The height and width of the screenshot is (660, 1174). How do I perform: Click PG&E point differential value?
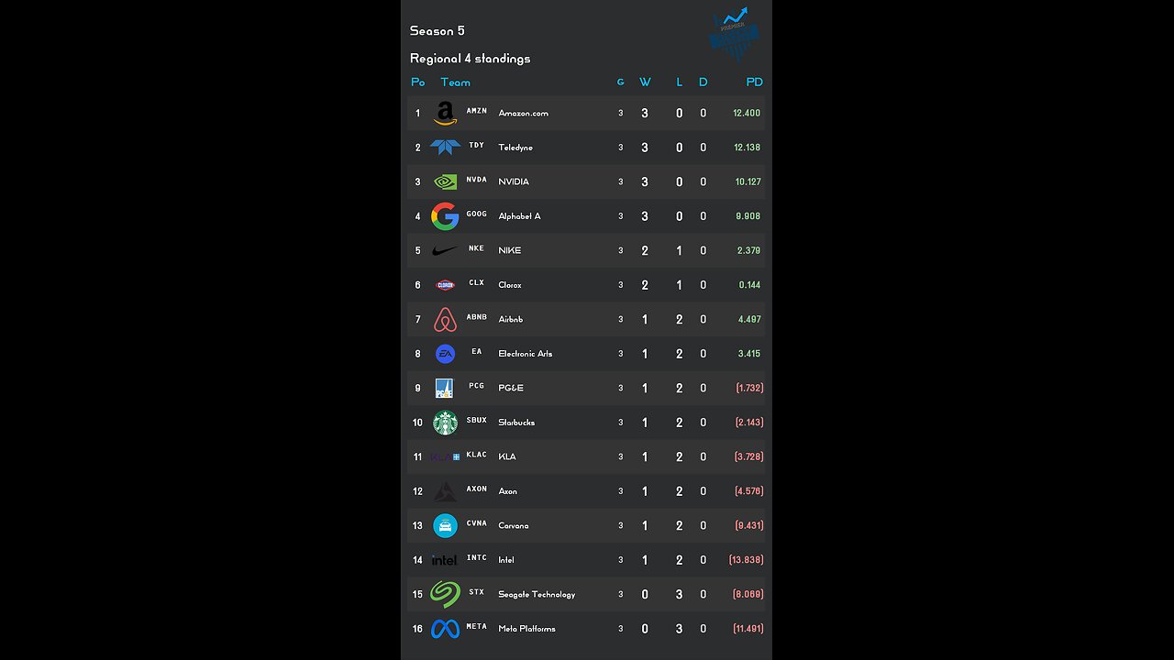coord(749,388)
